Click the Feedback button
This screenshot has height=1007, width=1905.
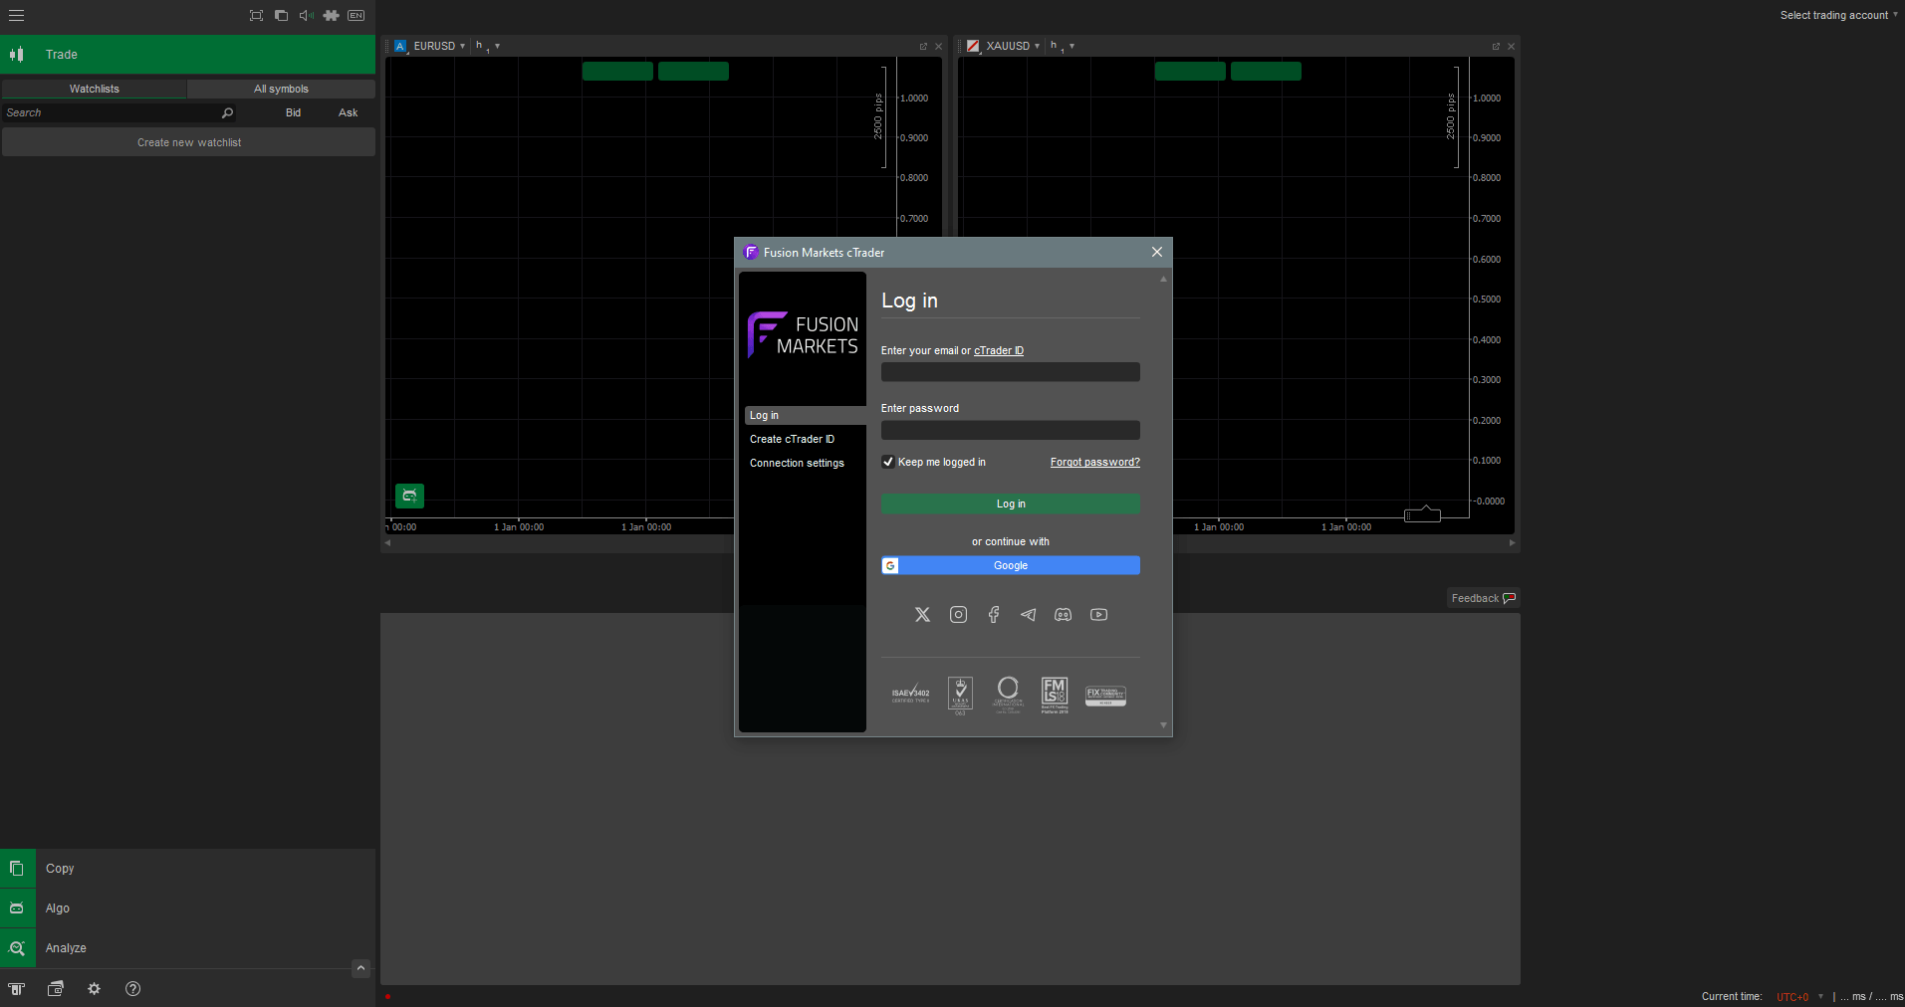pos(1483,598)
